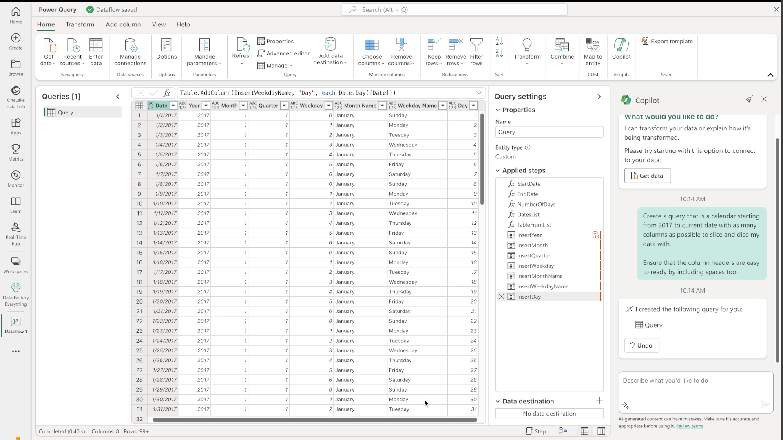
Task: Open query Properties
Action: 276,41
